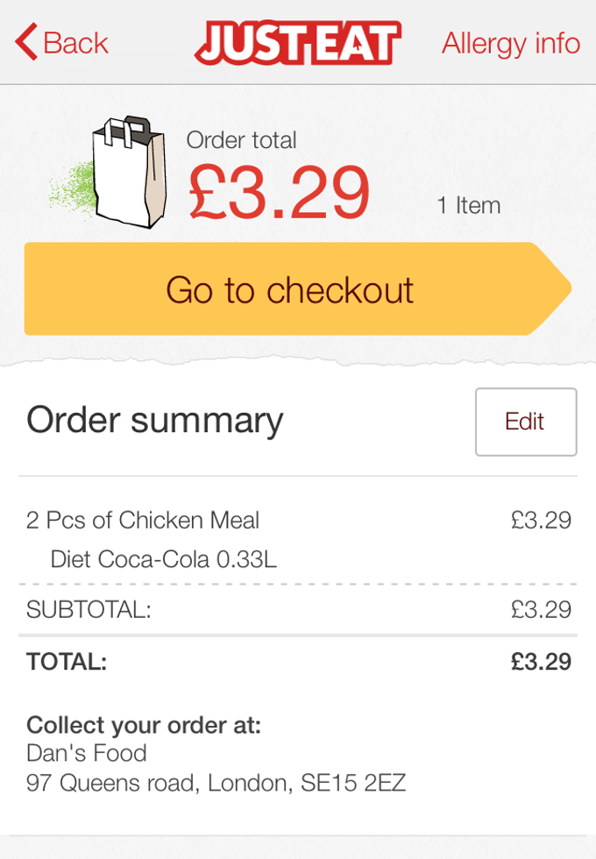Edit the order summary
596x859 pixels.
pos(525,422)
